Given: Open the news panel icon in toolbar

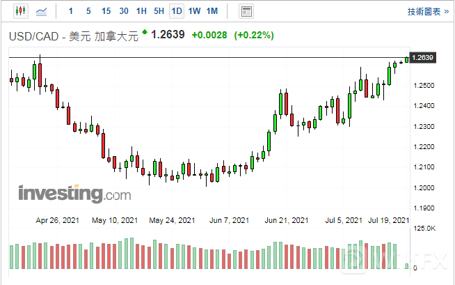Looking at the screenshot, I should tap(246, 11).
